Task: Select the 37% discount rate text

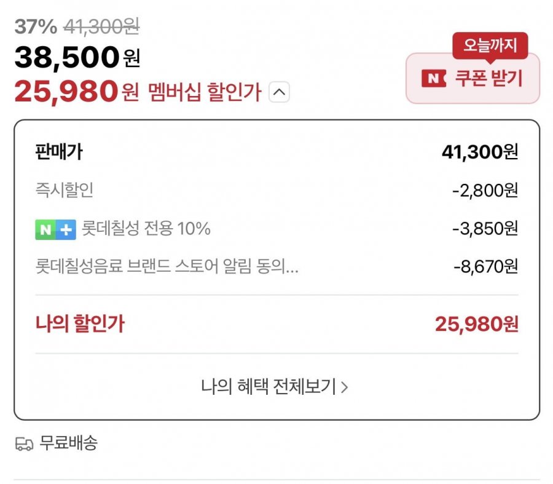Action: 36,26
